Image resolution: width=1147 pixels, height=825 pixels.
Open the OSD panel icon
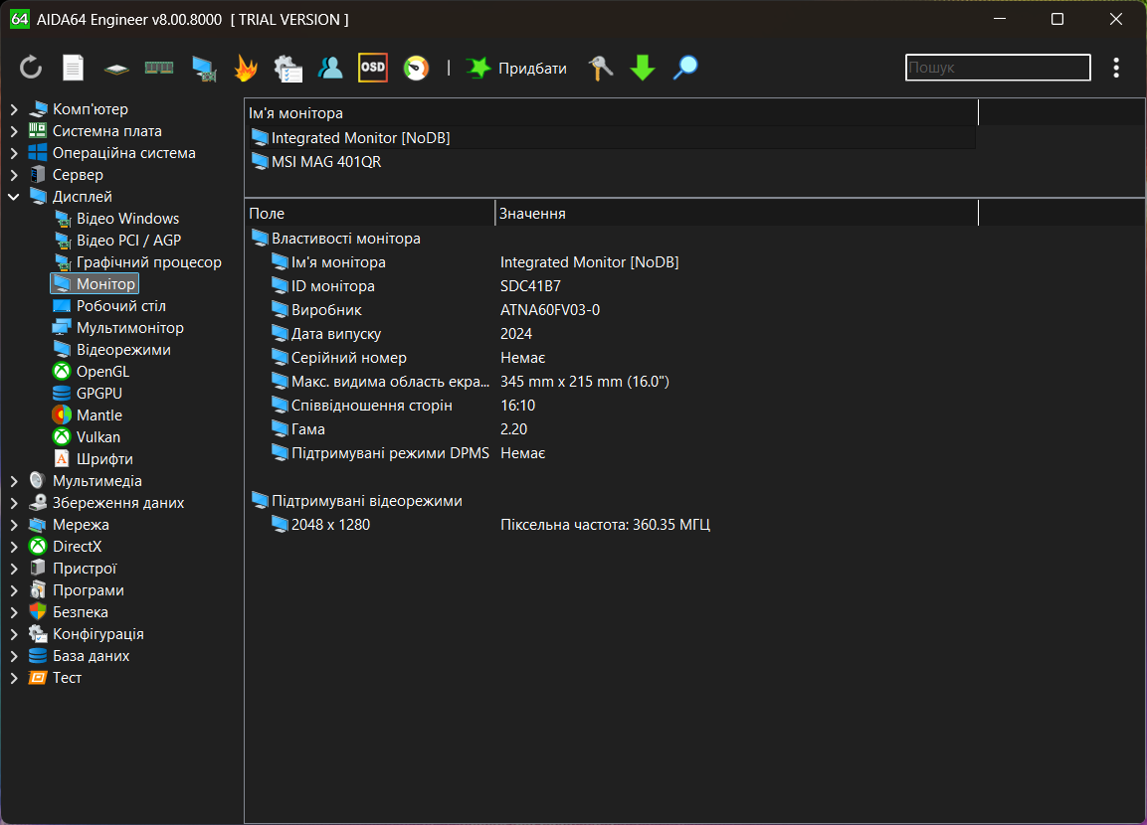click(373, 68)
